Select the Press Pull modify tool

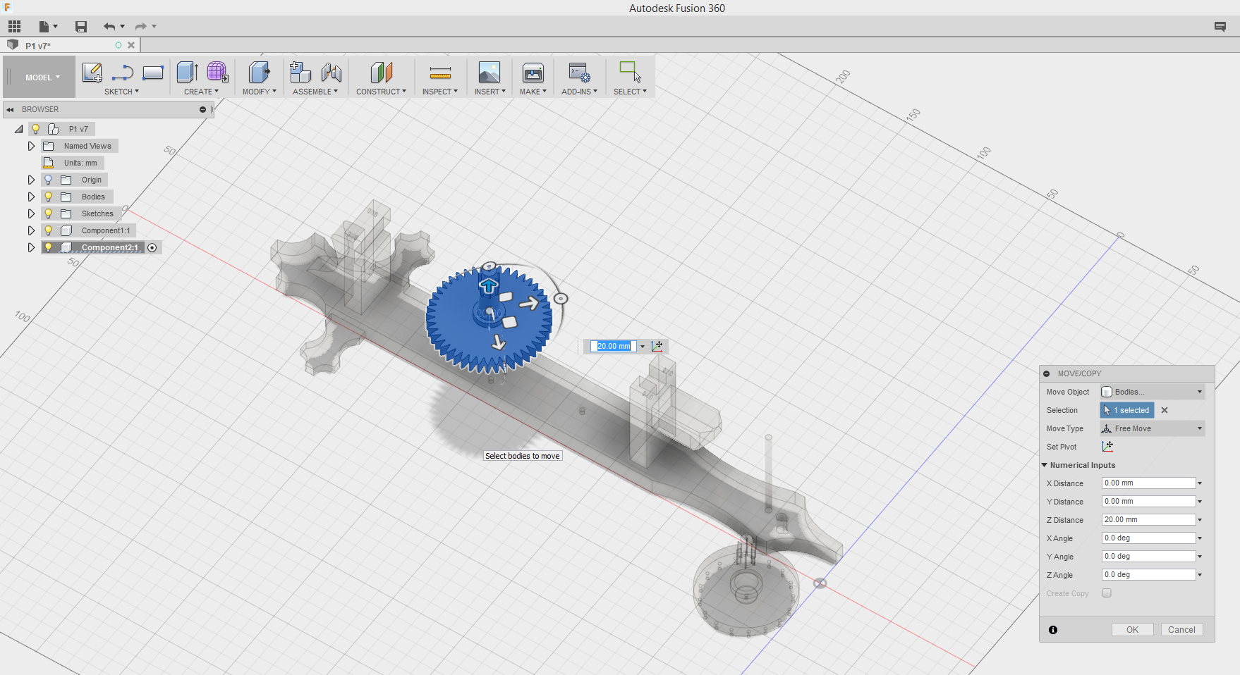(x=260, y=72)
